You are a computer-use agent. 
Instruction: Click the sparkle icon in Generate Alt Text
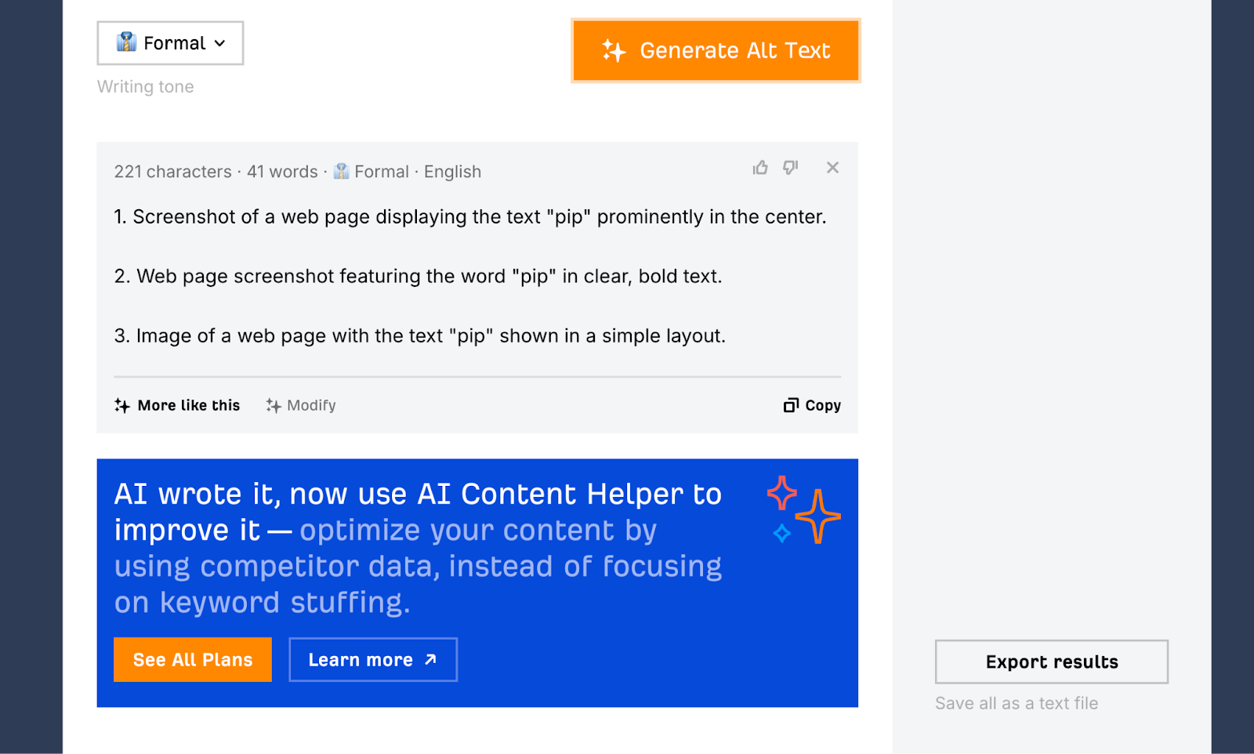tap(614, 51)
